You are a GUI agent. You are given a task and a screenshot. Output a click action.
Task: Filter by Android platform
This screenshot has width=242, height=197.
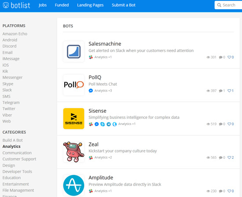point(10,40)
